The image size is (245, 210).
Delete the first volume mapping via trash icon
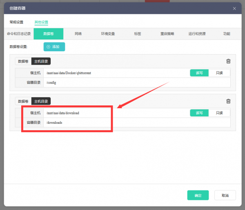click(228, 61)
